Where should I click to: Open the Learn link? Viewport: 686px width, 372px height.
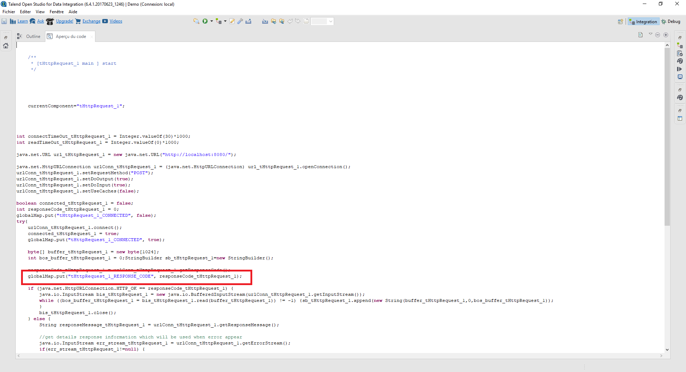[23, 21]
